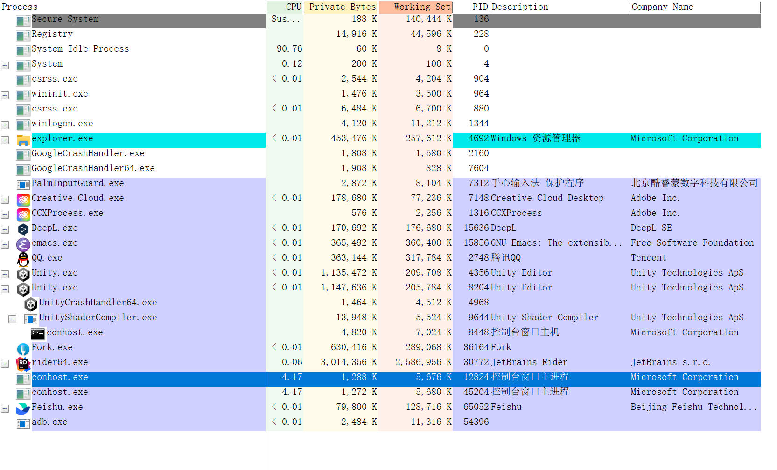Sort by the Description column header

(x=560, y=7)
